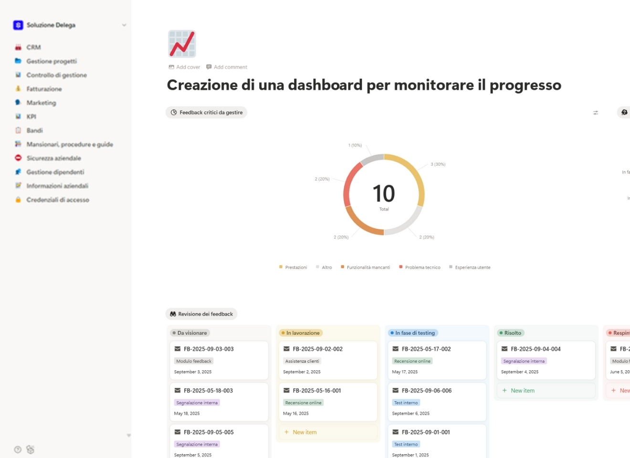The width and height of the screenshot is (630, 458).
Task: Open the inbox icon in the sidebar footer
Action: pos(30,449)
